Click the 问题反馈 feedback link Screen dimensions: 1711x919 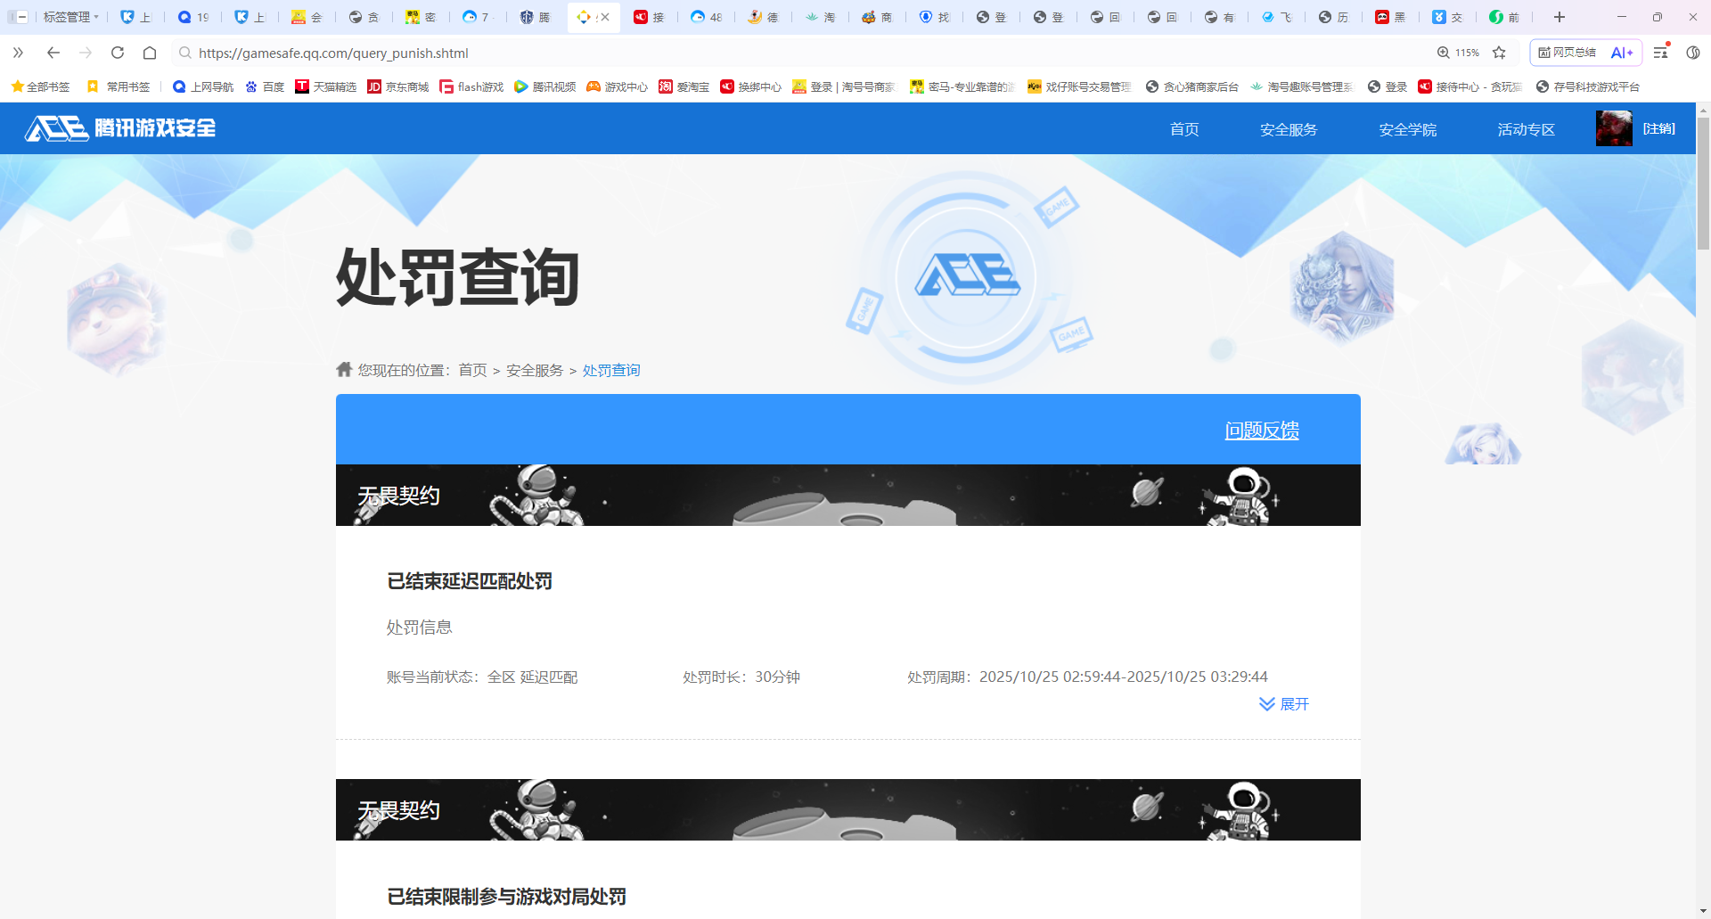click(x=1261, y=431)
